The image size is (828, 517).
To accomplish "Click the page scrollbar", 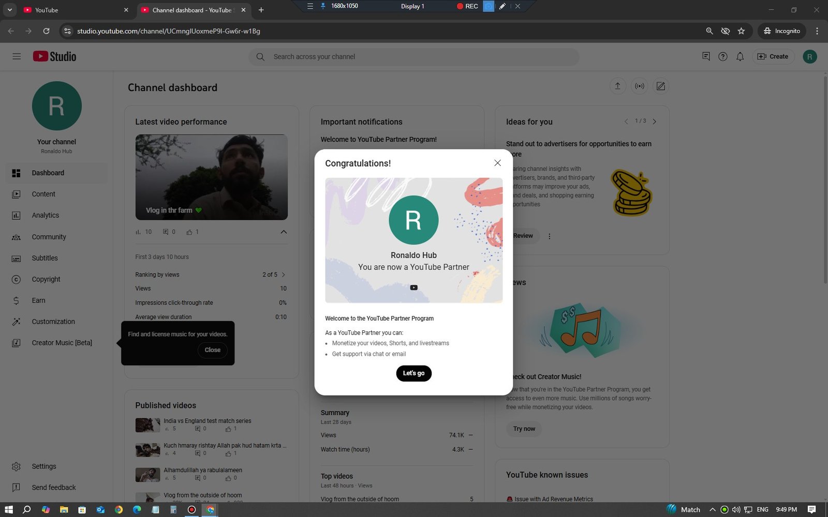I will [825, 179].
